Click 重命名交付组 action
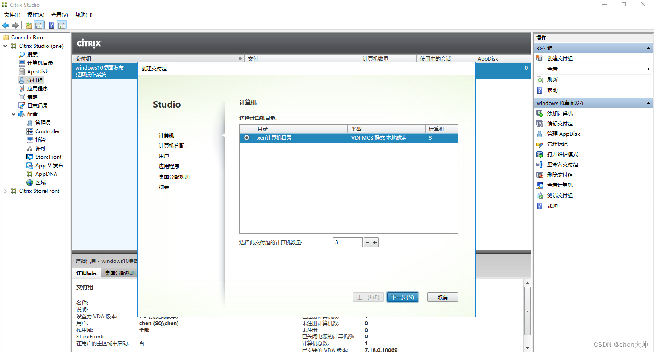Screen dimensions: 654x352 tap(562, 165)
